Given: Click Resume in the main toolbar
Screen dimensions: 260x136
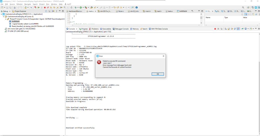Looking at the screenshot, I should tap(39, 8).
